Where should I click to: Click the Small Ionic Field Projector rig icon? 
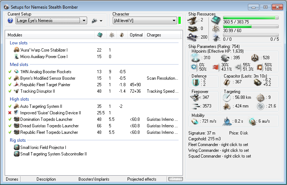[x=17, y=147]
